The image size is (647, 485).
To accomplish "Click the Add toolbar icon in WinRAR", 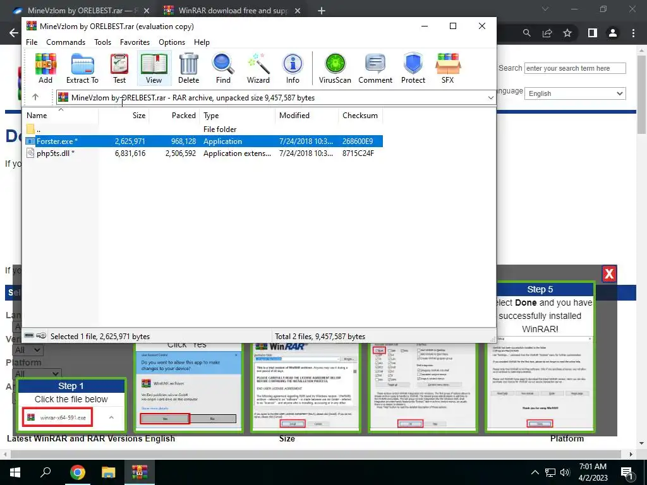I will [x=45, y=68].
